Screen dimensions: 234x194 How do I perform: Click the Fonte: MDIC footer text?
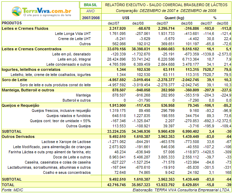click(x=12, y=190)
